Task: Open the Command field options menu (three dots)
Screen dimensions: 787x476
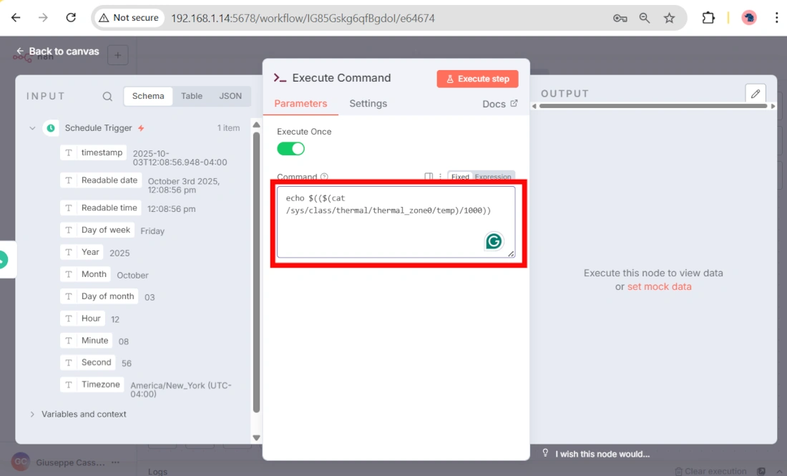Action: [440, 177]
